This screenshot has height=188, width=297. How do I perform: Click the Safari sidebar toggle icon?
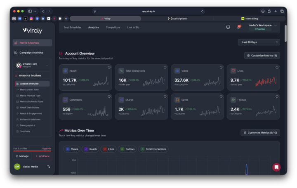[x=30, y=11]
